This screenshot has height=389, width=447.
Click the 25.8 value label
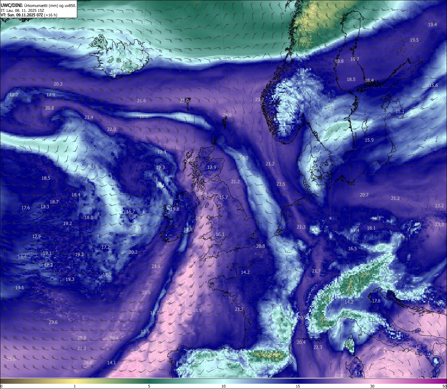[82, 338]
